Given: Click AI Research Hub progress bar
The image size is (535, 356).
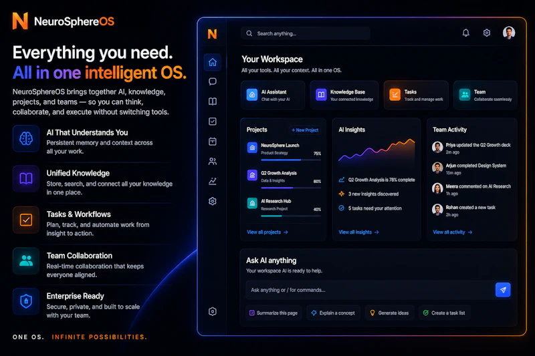Looking at the screenshot, I should [291, 216].
